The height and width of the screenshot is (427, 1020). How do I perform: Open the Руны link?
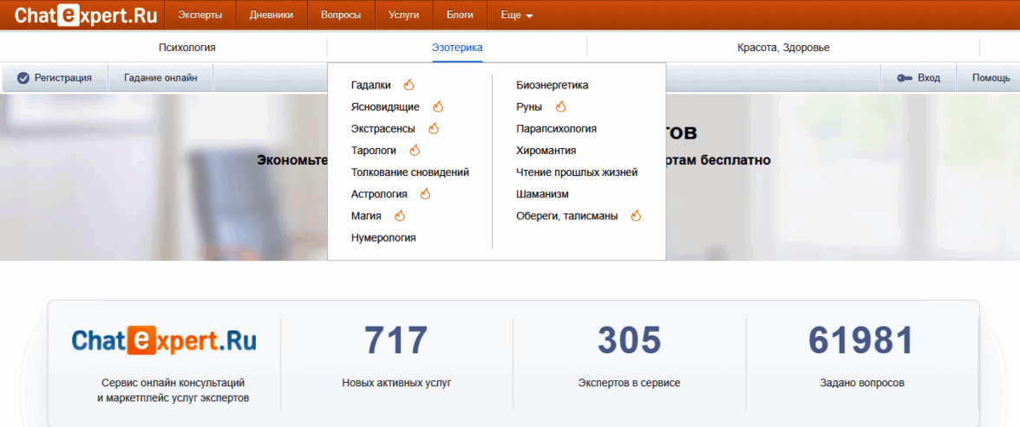click(529, 107)
